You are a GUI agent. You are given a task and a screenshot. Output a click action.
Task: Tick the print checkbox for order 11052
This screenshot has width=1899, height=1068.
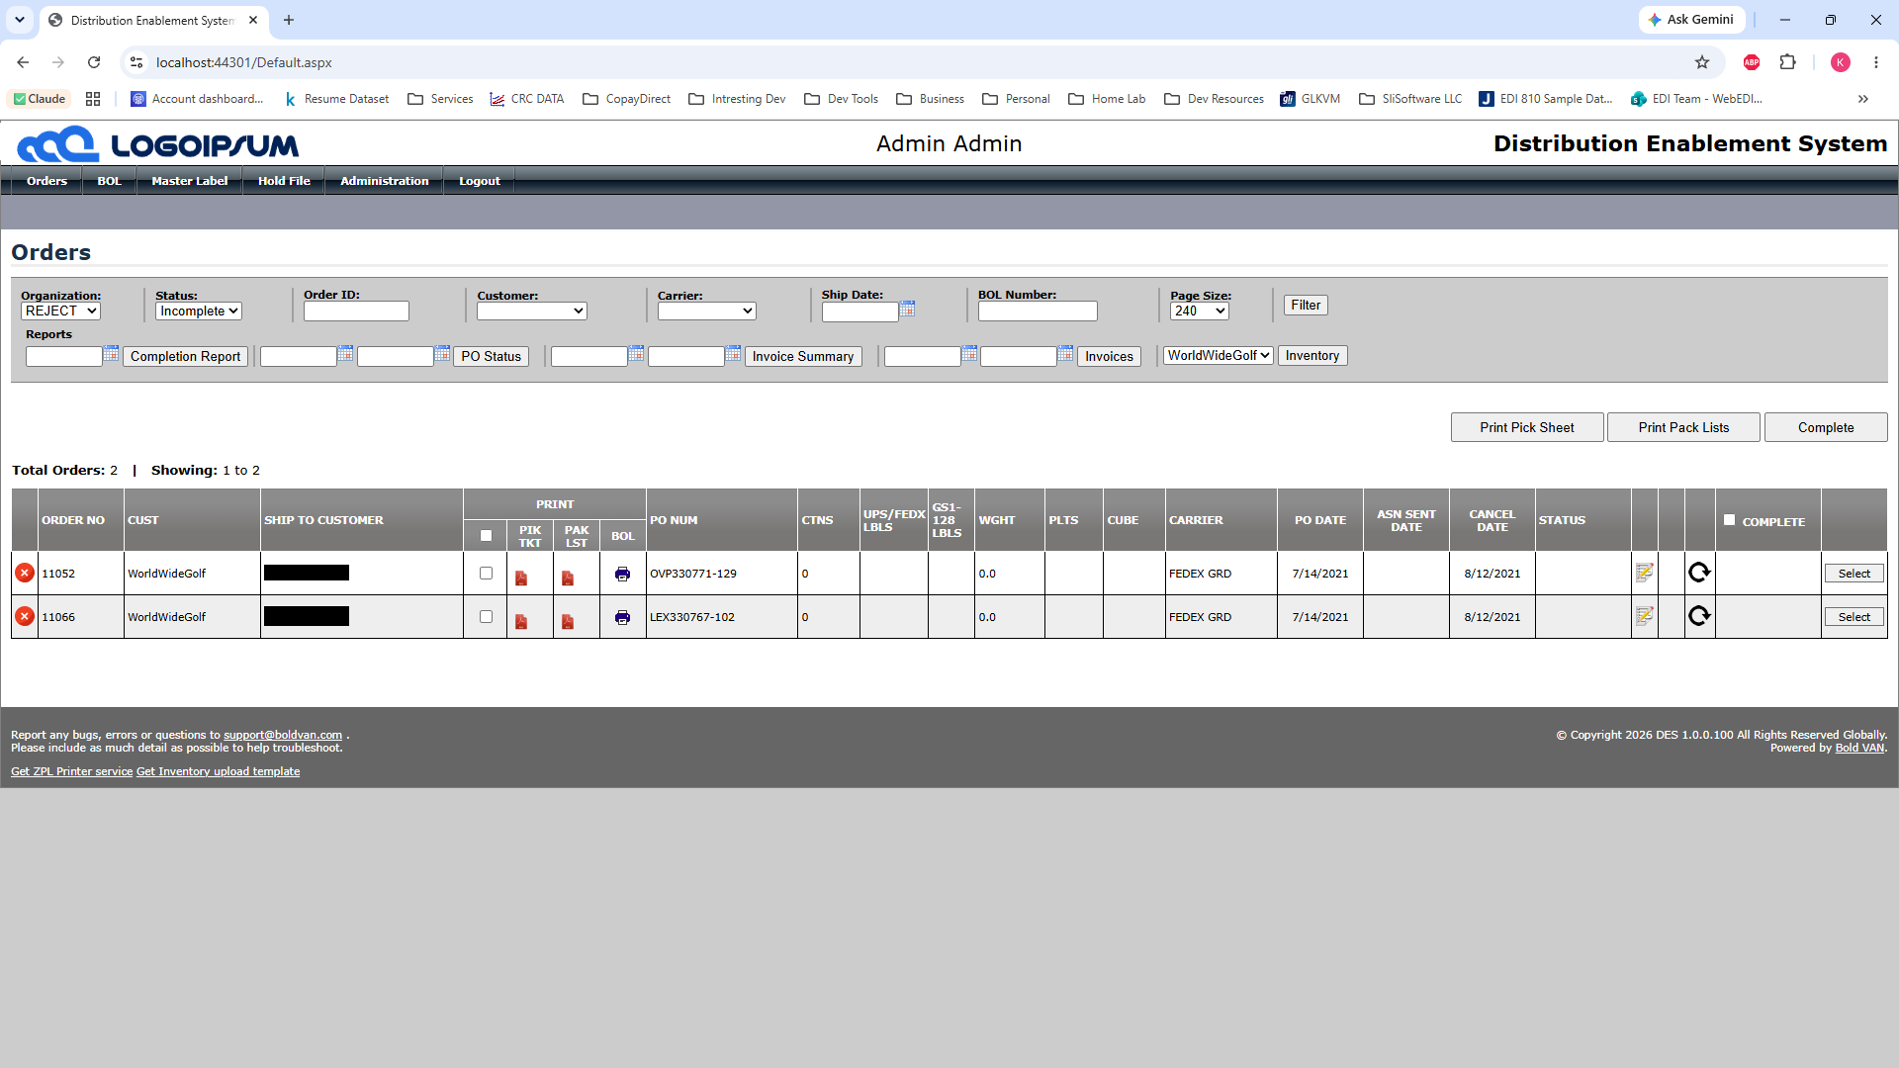(486, 573)
